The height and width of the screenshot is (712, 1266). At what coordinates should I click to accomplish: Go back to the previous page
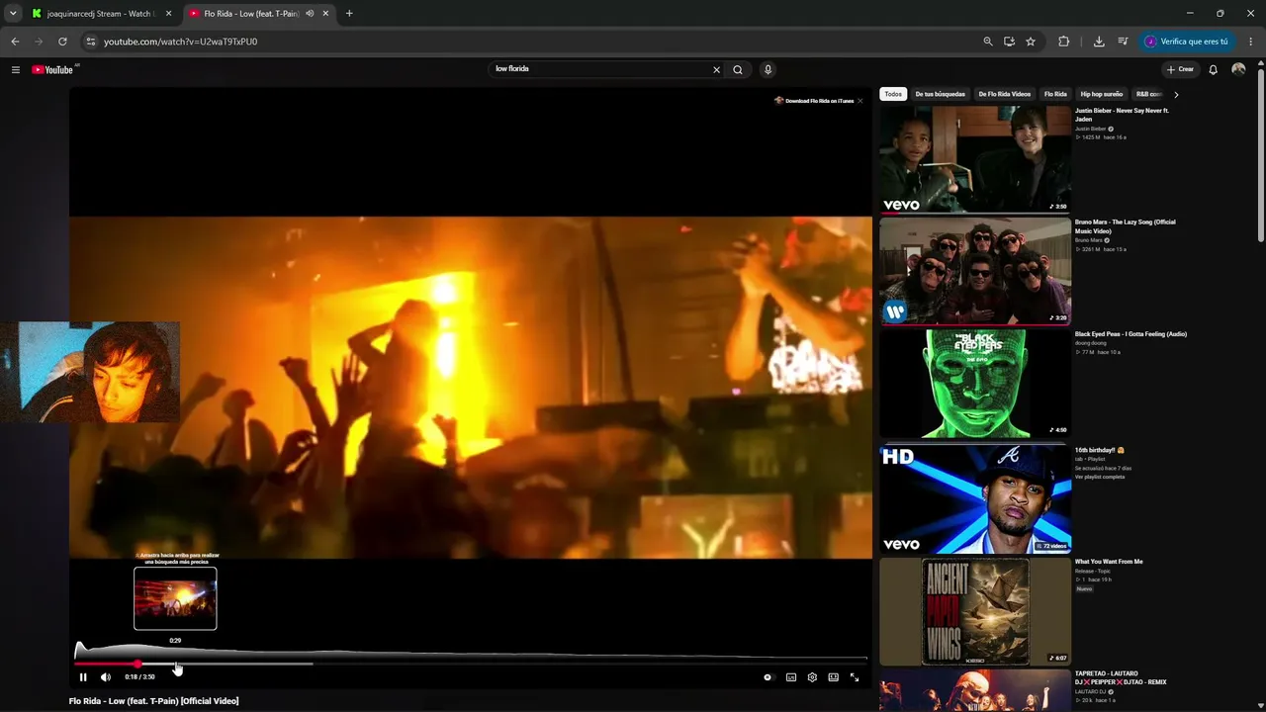[x=15, y=42]
